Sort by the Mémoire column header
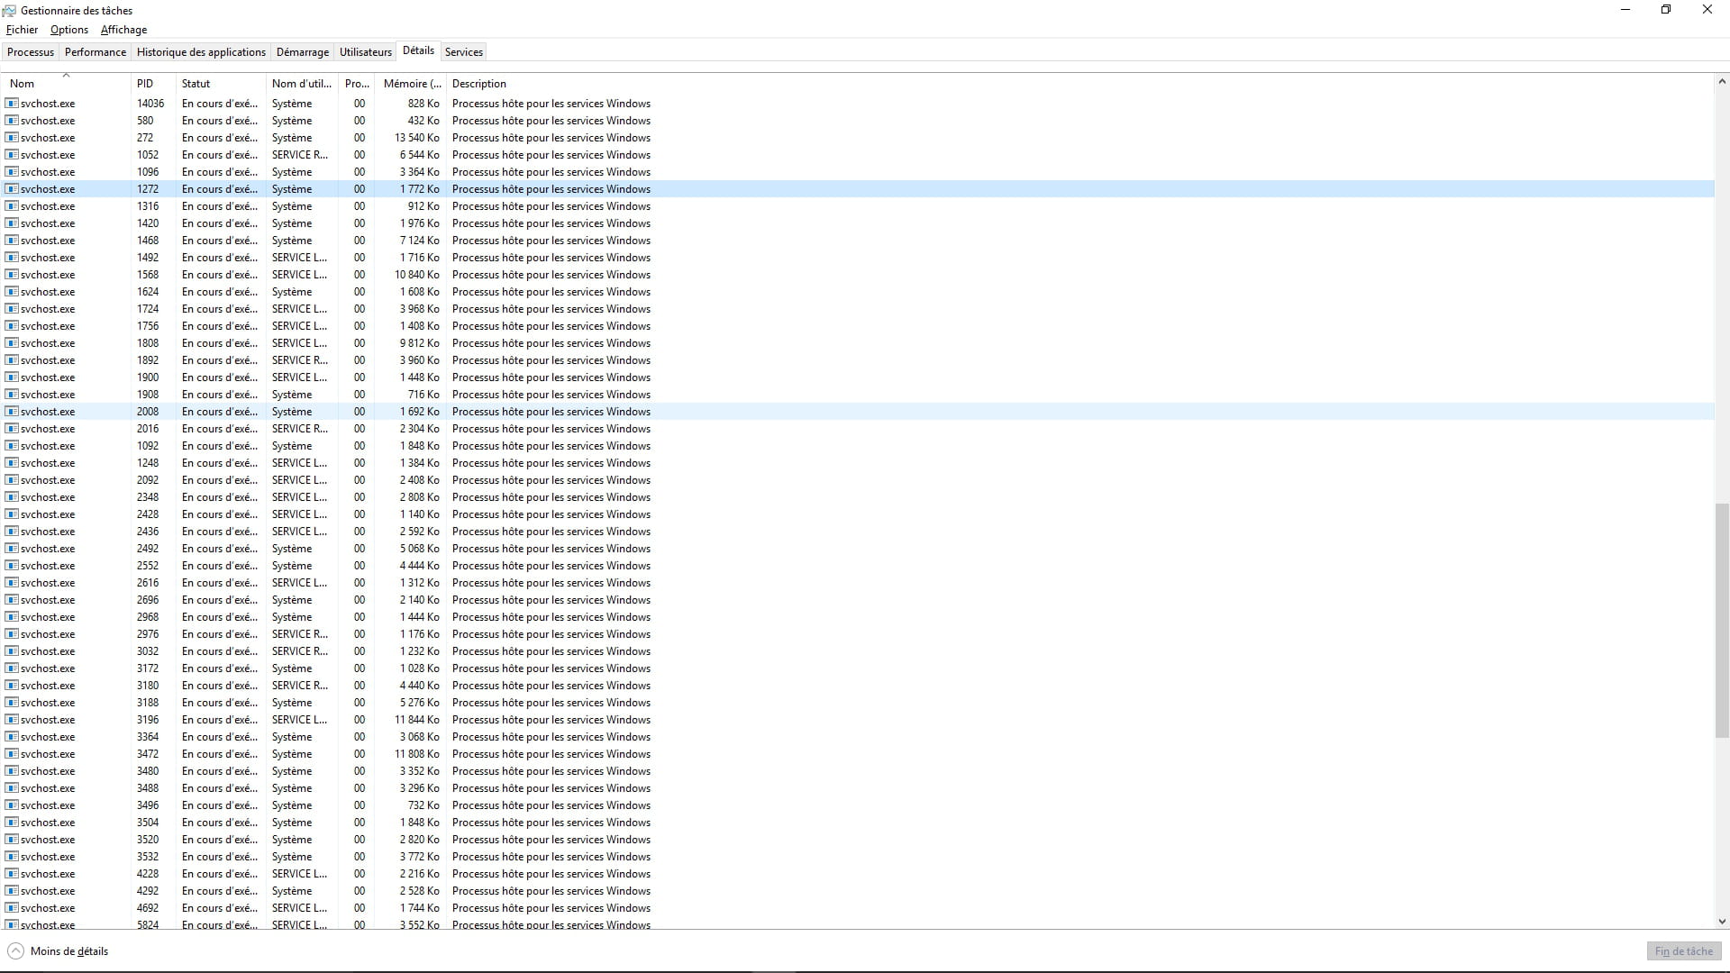1730x973 pixels. (412, 84)
